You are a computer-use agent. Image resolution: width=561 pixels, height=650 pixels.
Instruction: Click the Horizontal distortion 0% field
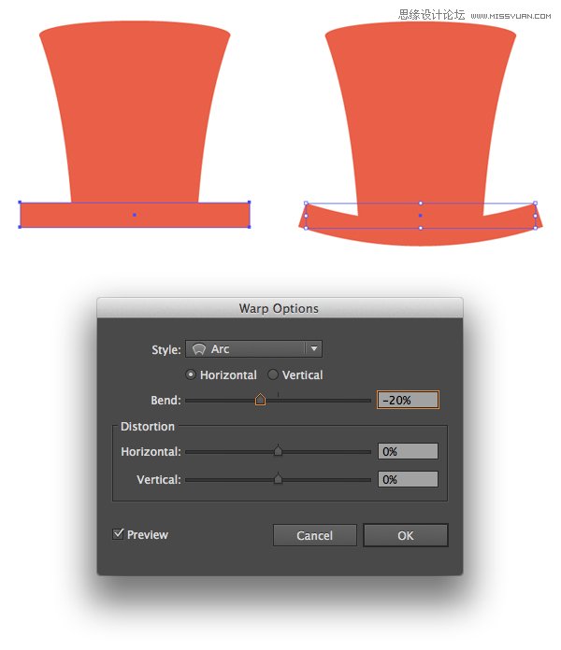(408, 451)
